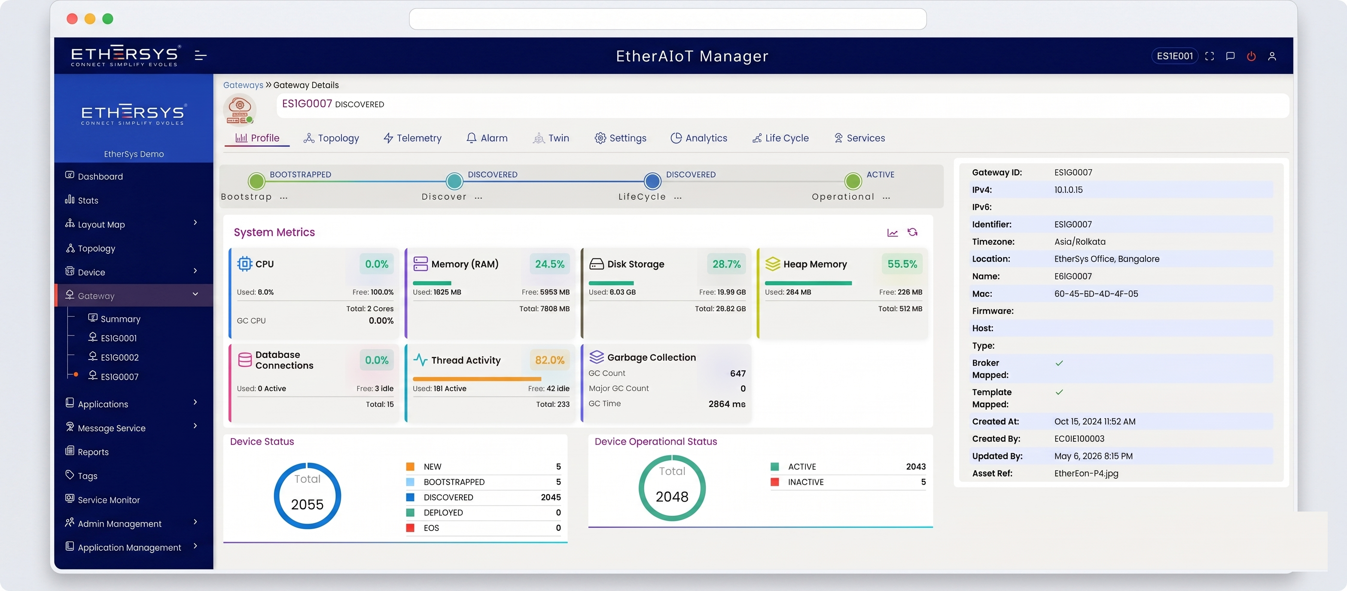Viewport: 1347px width, 591px height.
Task: Click the Operational stage green circle
Action: (853, 181)
